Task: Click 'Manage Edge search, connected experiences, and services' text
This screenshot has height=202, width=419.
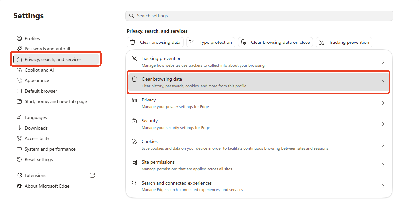Action: click(192, 190)
